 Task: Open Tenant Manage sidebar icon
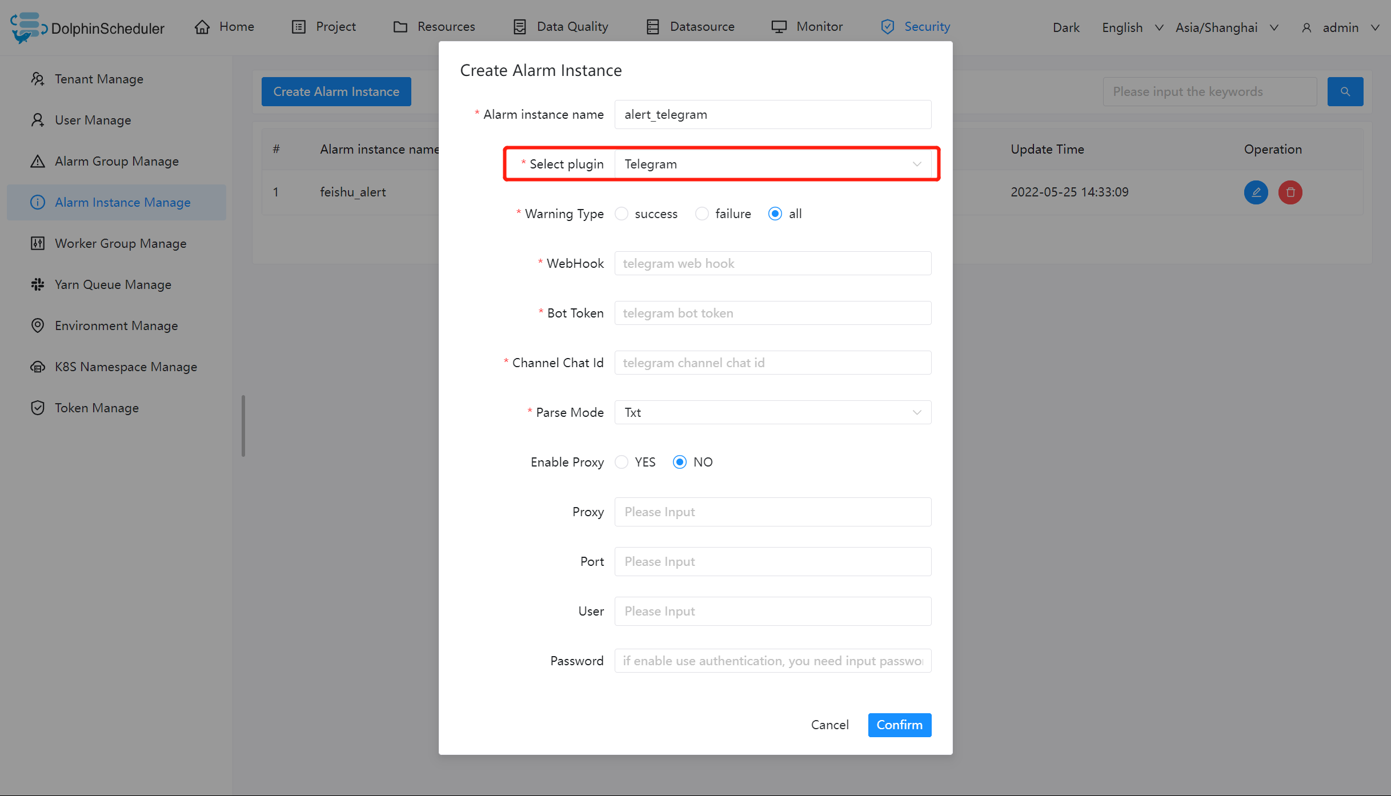(38, 79)
